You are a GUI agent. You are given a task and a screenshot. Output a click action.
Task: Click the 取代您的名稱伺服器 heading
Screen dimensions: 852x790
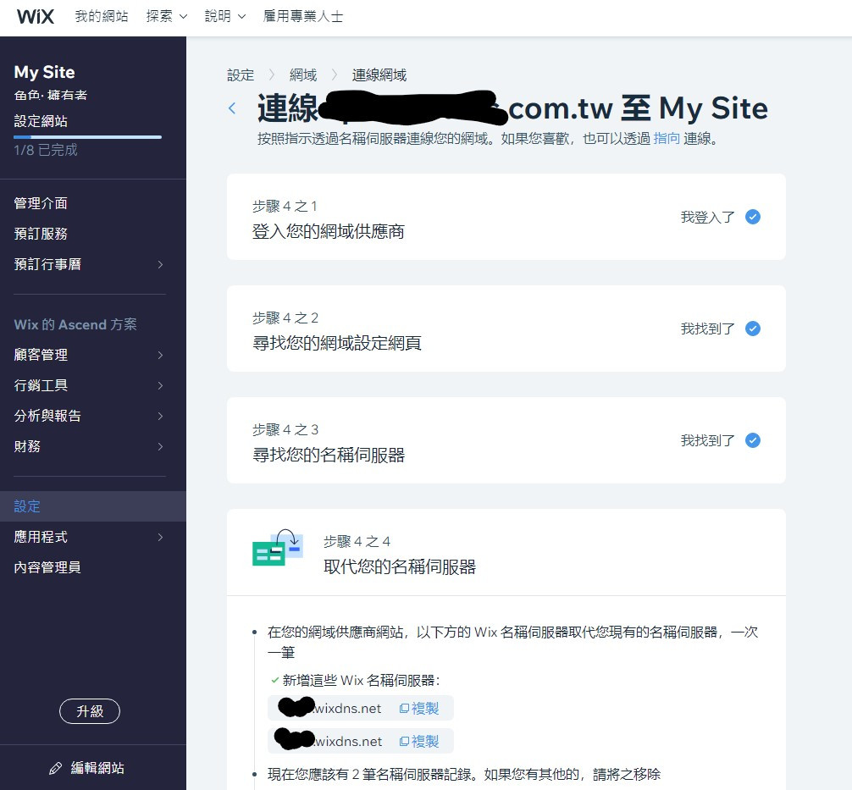click(x=400, y=566)
